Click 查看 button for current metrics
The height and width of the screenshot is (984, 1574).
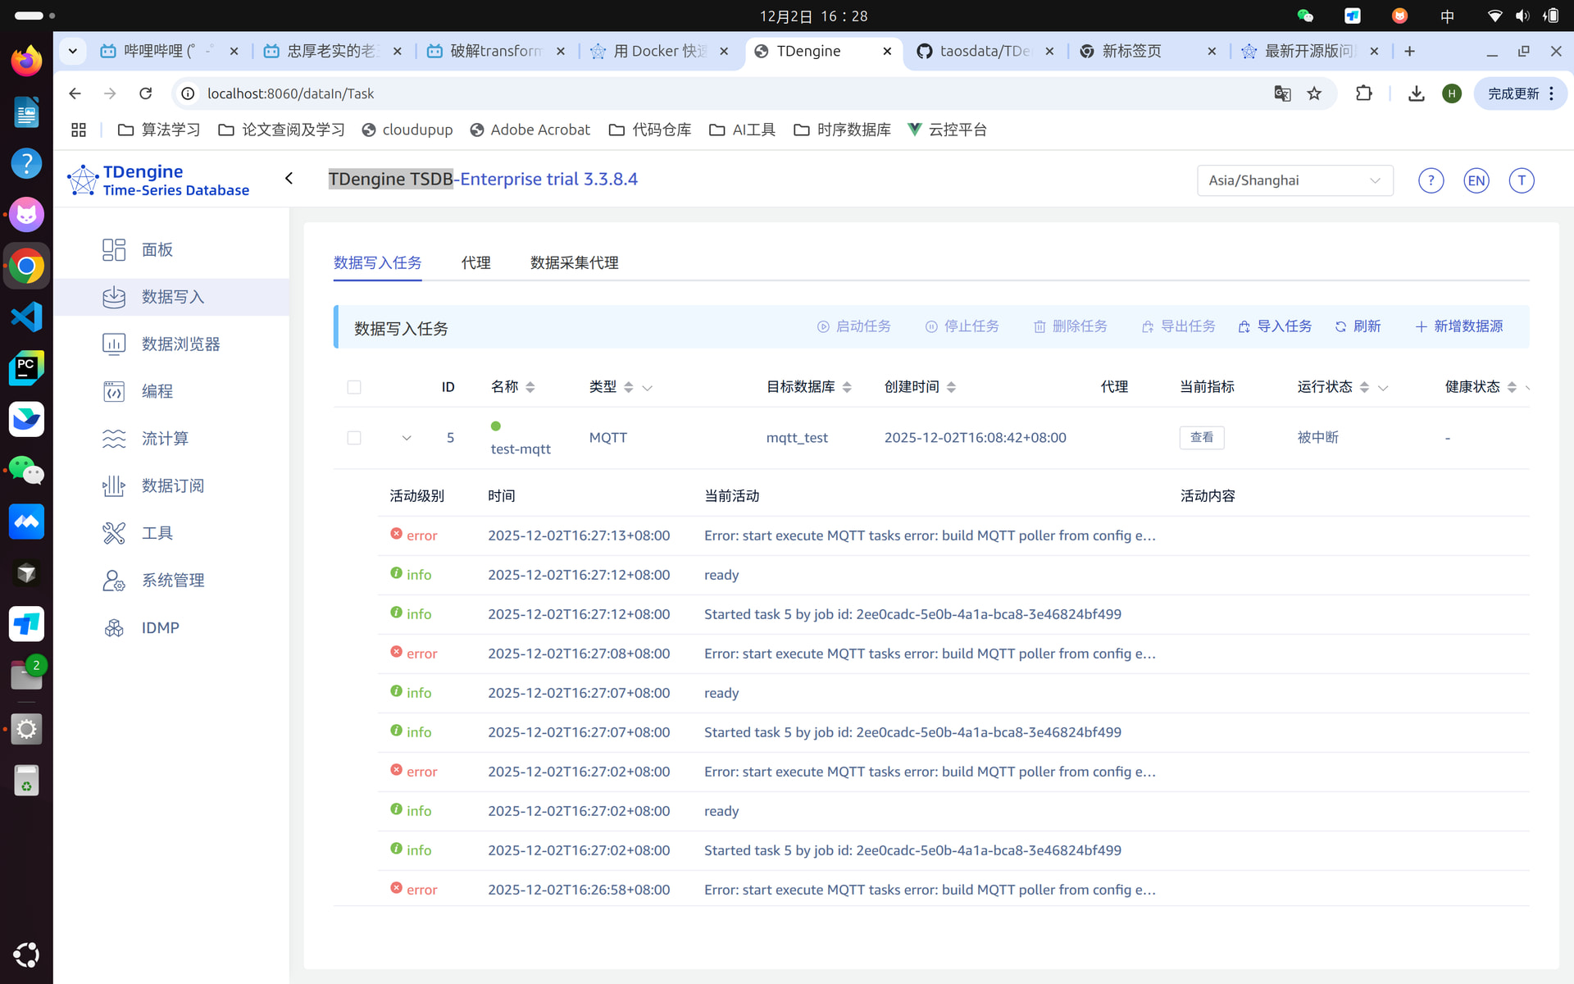tap(1201, 438)
